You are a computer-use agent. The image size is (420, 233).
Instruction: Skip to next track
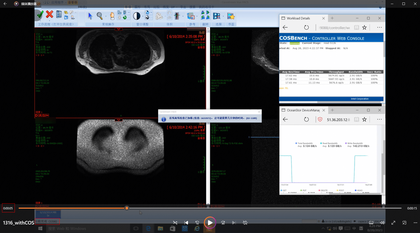(234, 223)
